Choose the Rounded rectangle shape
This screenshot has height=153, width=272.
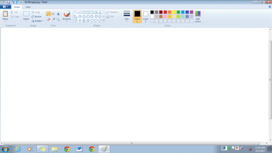(92, 12)
